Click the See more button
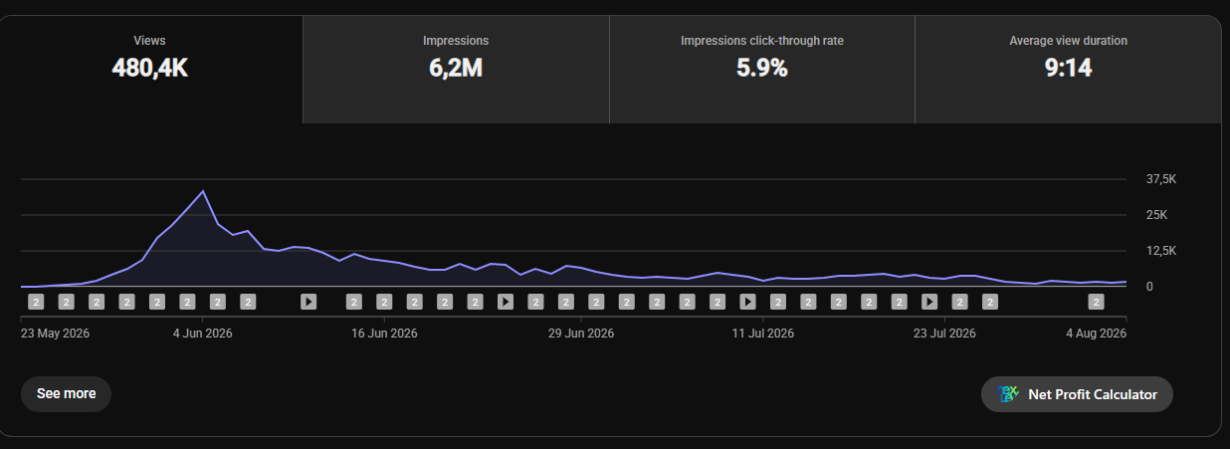Image resolution: width=1230 pixels, height=449 pixels. pos(66,393)
